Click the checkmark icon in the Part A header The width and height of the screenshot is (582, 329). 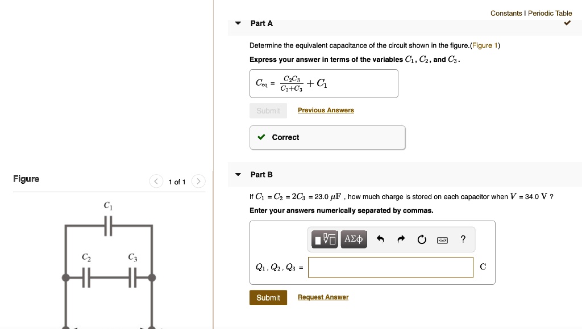[x=567, y=23]
